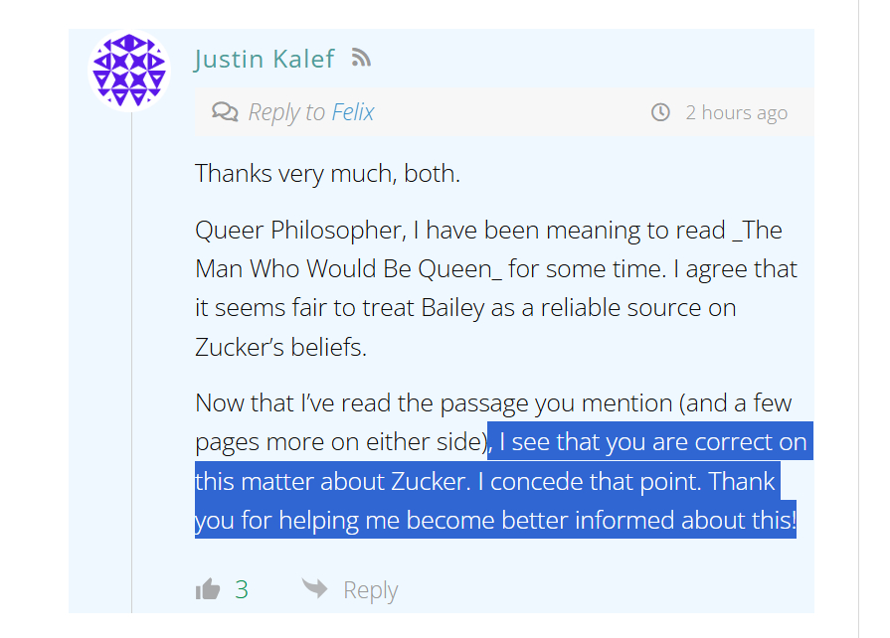Click the reply arrow icon
Image resolution: width=890 pixels, height=638 pixels.
[315, 588]
